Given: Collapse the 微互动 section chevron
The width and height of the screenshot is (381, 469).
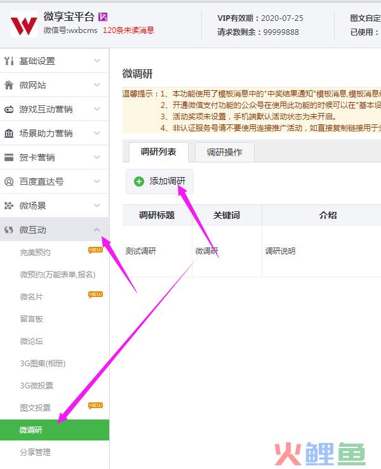Looking at the screenshot, I should coord(97,230).
